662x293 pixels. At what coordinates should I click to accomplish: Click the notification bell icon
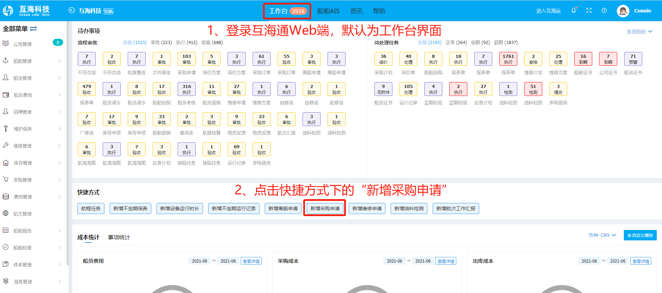[574, 10]
